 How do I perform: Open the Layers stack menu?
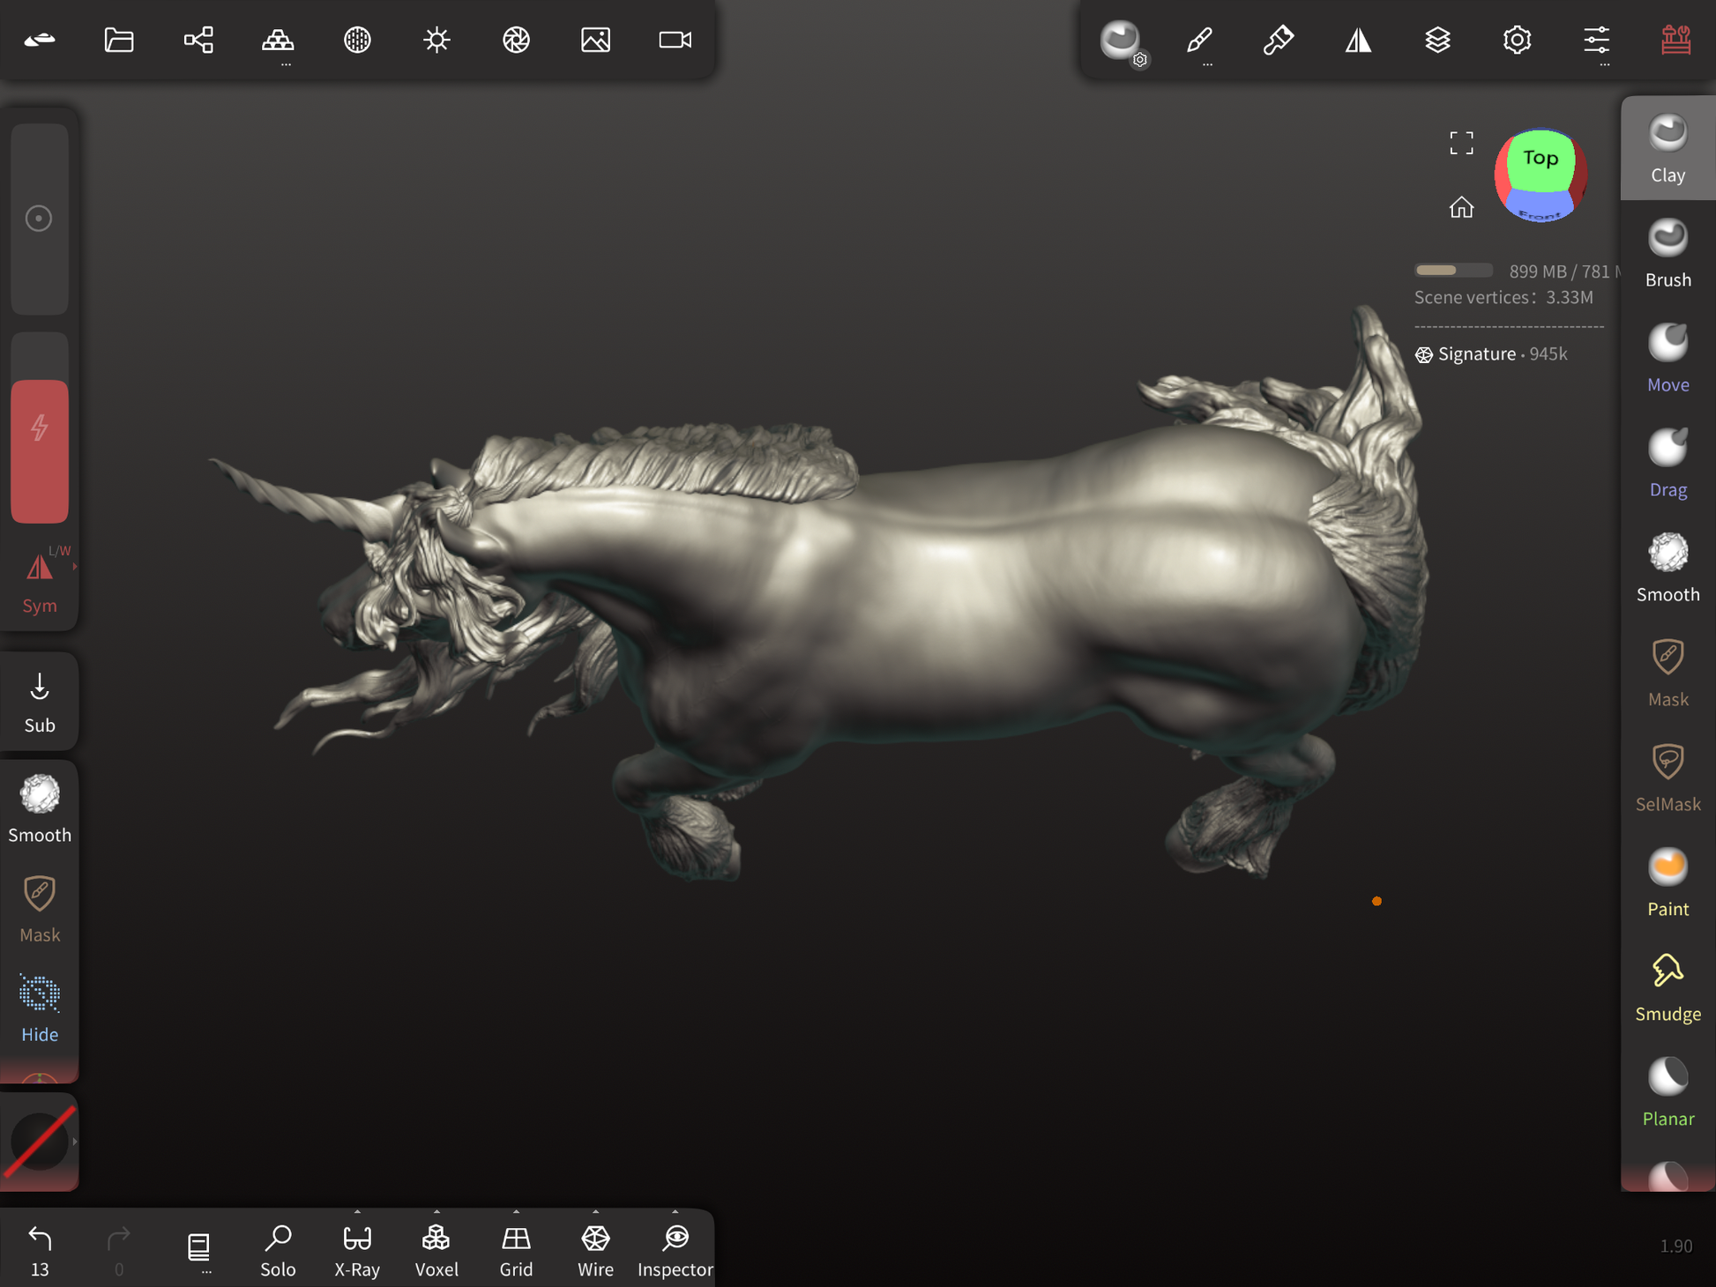click(1437, 40)
